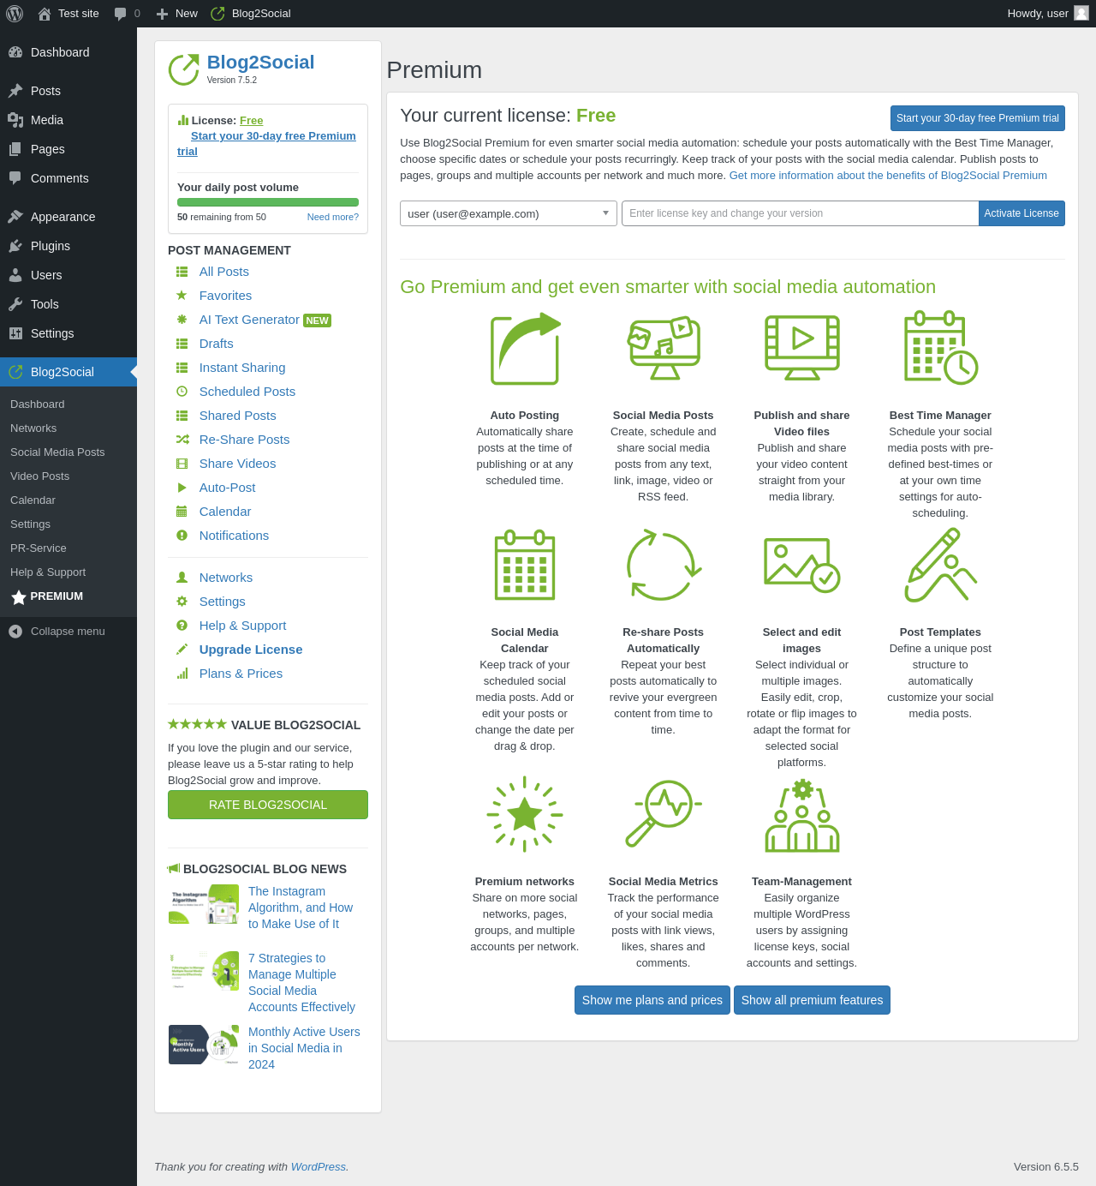The width and height of the screenshot is (1096, 1186).
Task: Click the user avatar in the admin bar
Action: (1081, 14)
